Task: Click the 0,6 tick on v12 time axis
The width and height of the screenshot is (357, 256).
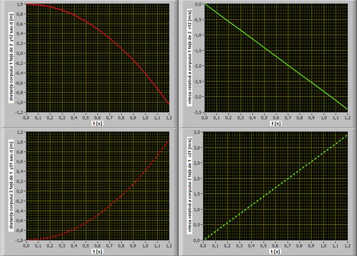Action: point(277,117)
